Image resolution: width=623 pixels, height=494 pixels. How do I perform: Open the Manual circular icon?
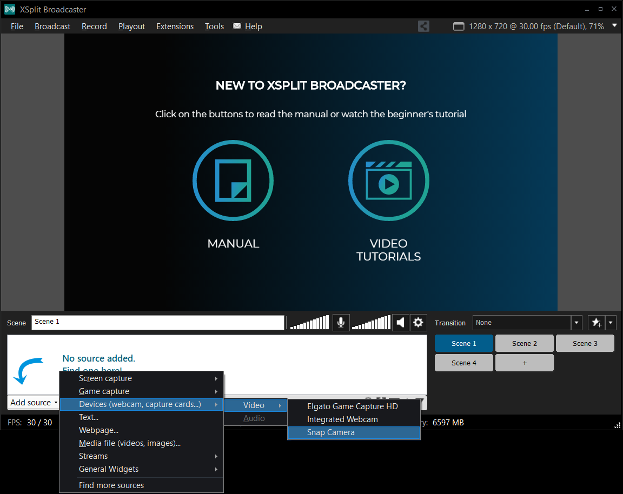233,181
